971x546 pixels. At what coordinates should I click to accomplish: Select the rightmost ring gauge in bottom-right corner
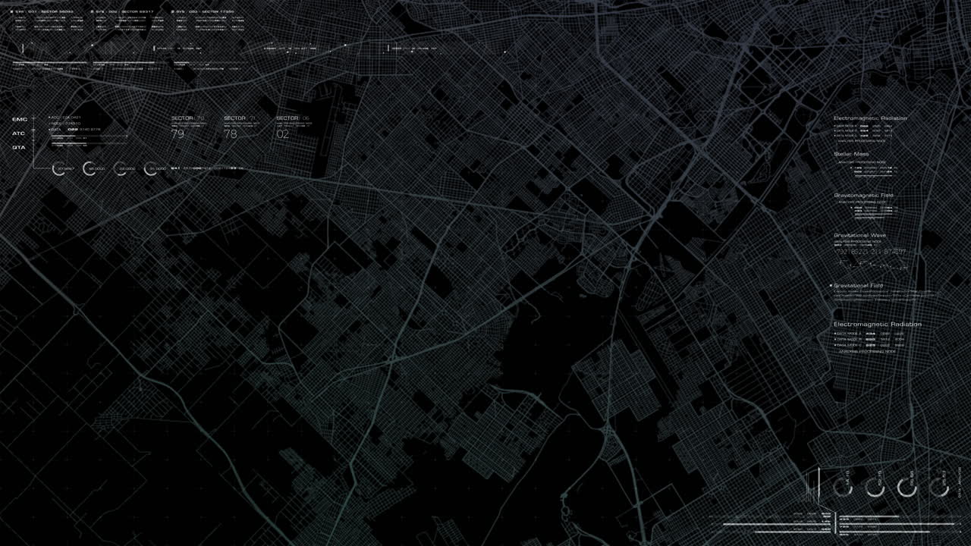click(x=940, y=488)
